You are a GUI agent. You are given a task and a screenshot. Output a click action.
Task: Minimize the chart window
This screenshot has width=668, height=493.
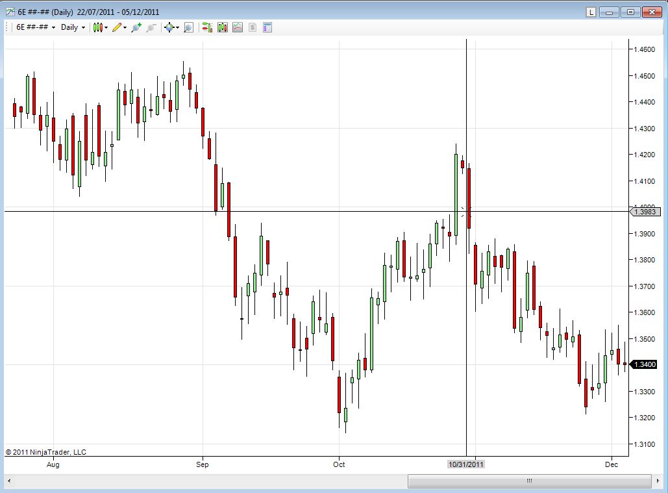pyautogui.click(x=609, y=12)
